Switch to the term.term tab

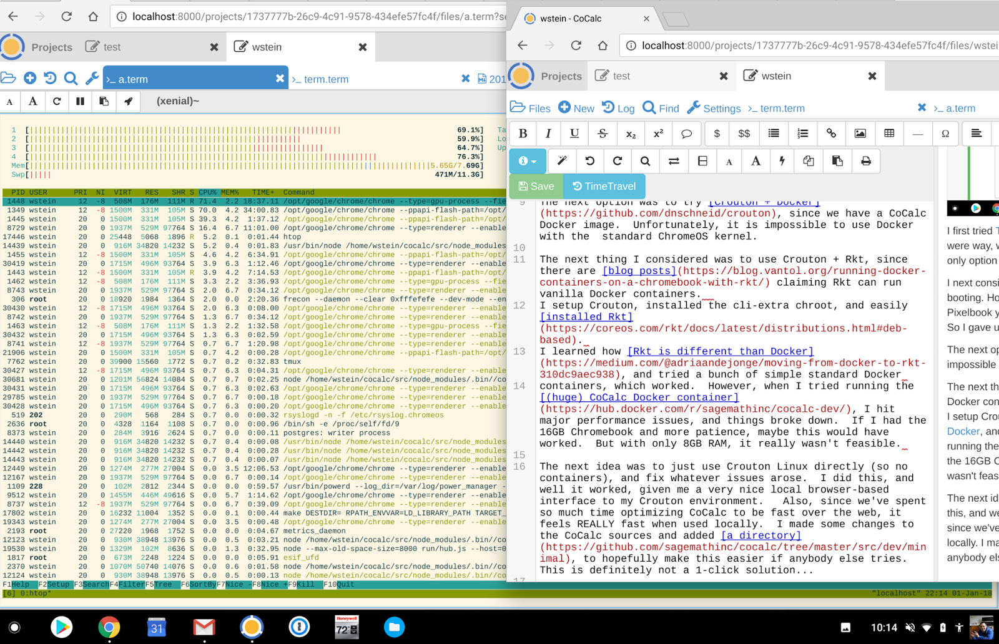777,108
